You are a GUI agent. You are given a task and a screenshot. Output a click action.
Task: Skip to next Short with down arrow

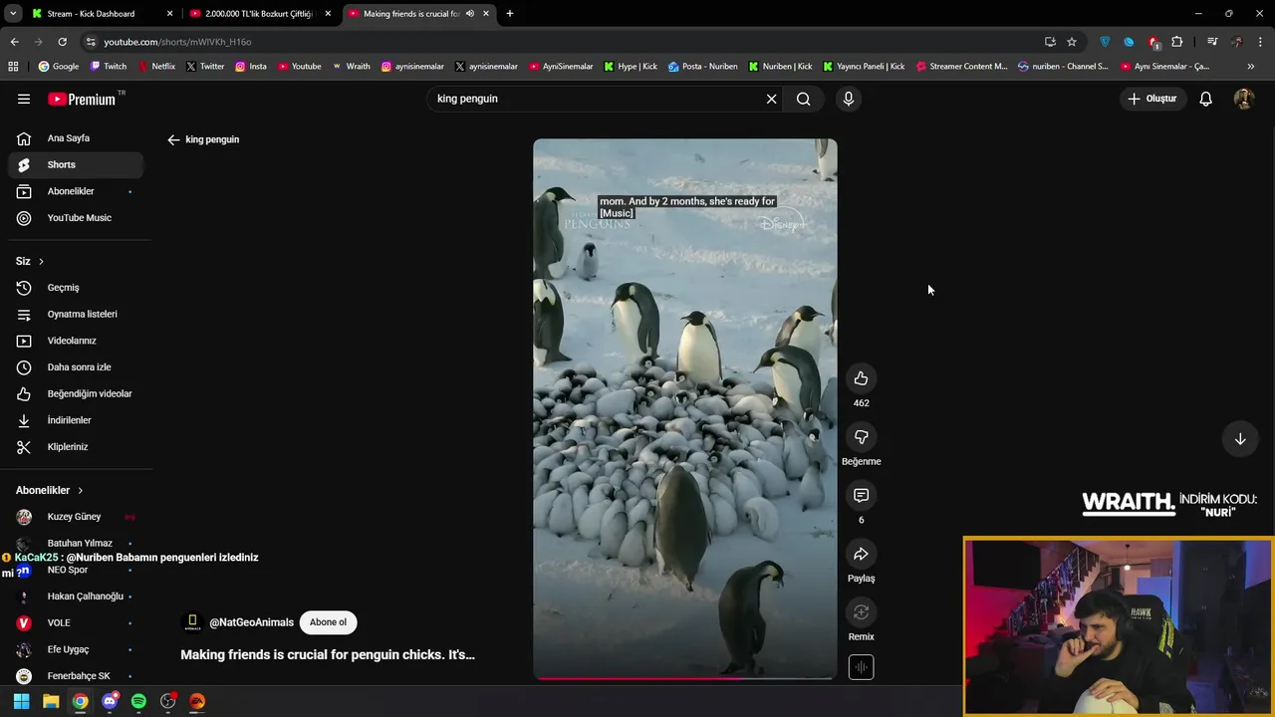[1240, 439]
